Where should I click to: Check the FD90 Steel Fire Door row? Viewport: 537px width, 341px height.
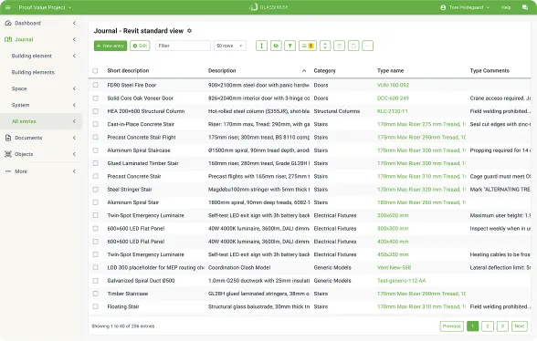point(95,85)
